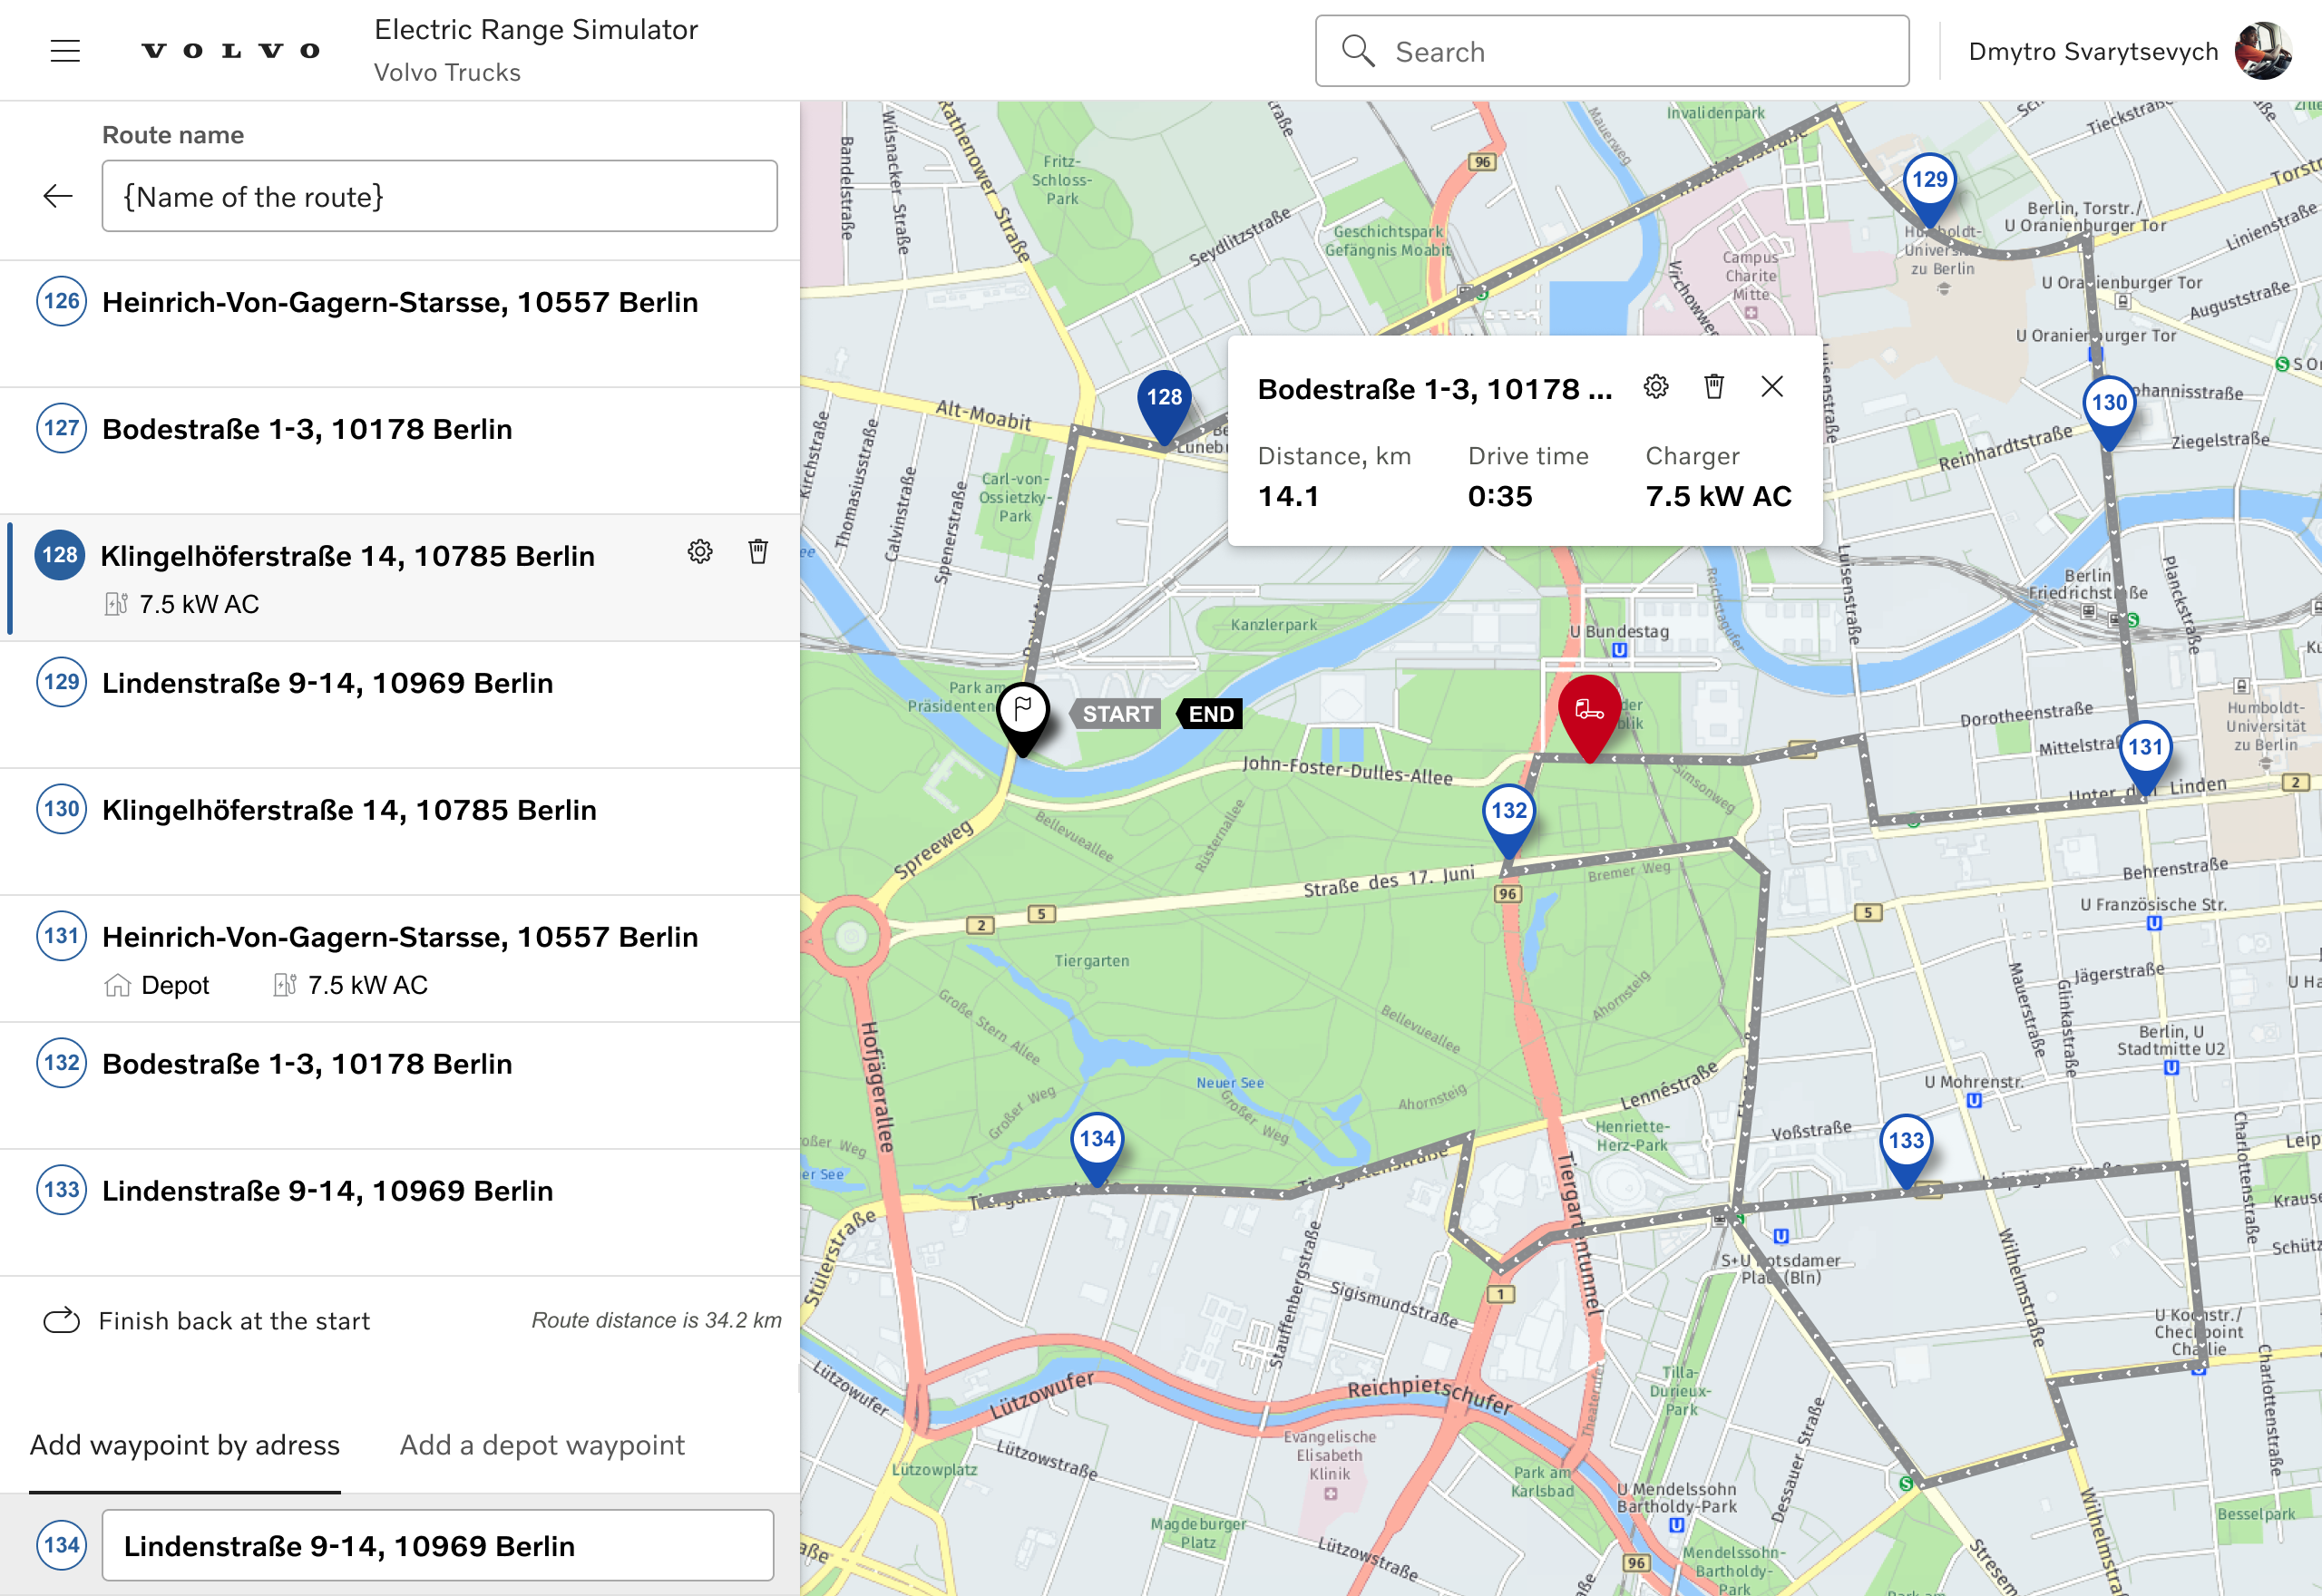Image resolution: width=2322 pixels, height=1596 pixels.
Task: Delete waypoint 128 Klingelhöferstraße row
Action: coord(759,552)
